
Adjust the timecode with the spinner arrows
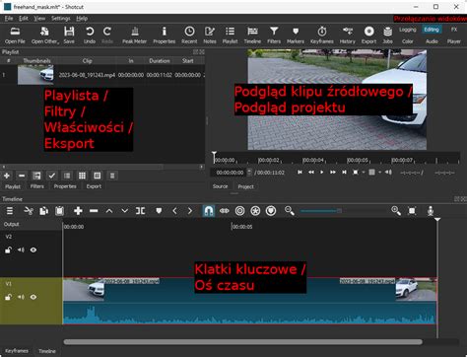249,172
